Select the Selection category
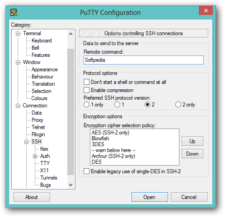The width and height of the screenshot is (225, 217). point(42,91)
